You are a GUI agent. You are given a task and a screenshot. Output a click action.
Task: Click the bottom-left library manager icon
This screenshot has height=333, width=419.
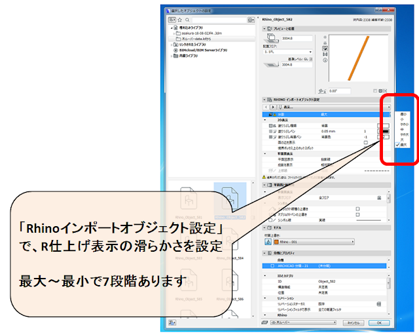pos(172,323)
